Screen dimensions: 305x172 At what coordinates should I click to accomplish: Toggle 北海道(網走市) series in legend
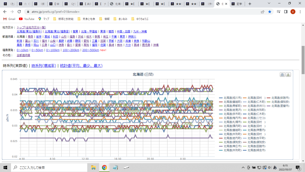point(254,150)
